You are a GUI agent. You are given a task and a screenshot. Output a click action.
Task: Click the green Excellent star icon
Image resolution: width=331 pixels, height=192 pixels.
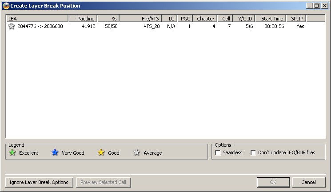12,153
